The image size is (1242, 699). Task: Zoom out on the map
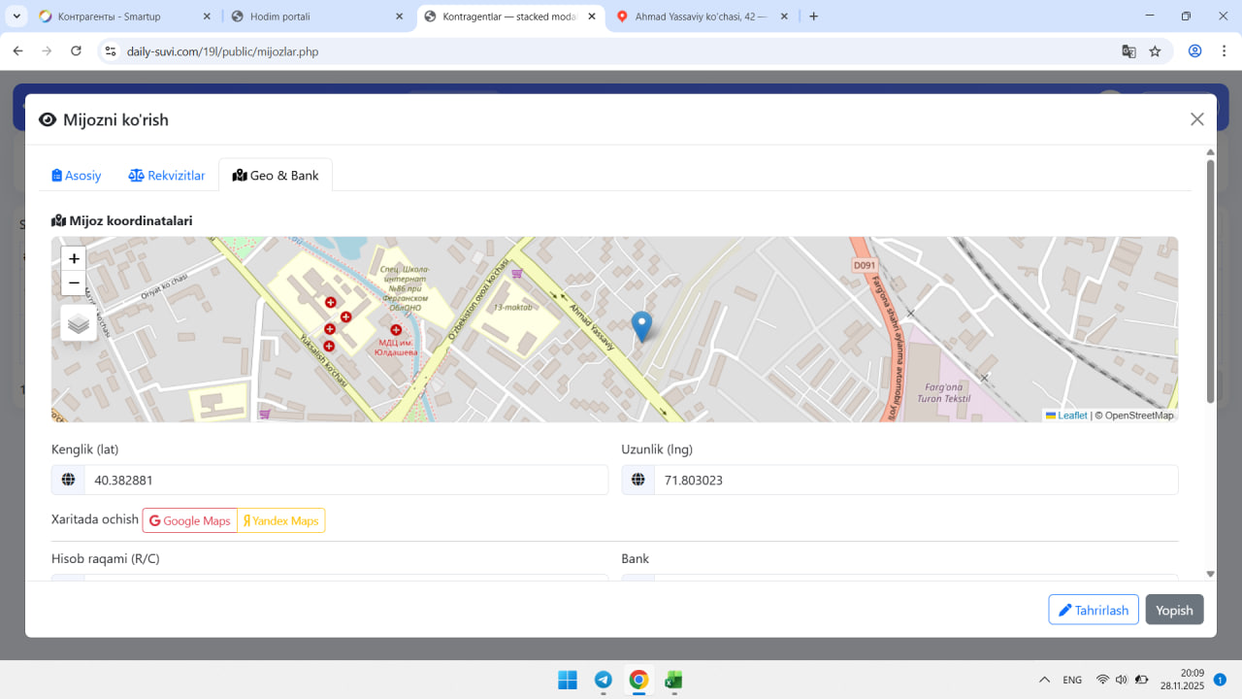pyautogui.click(x=74, y=283)
